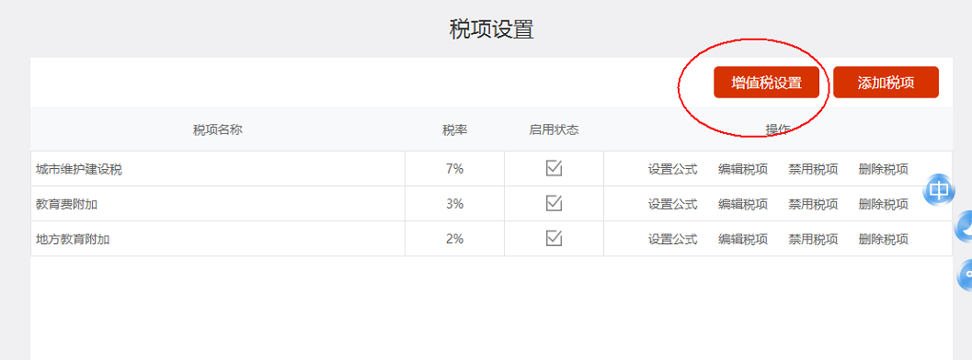Click 添加税项 button
This screenshot has height=360, width=972.
(886, 83)
